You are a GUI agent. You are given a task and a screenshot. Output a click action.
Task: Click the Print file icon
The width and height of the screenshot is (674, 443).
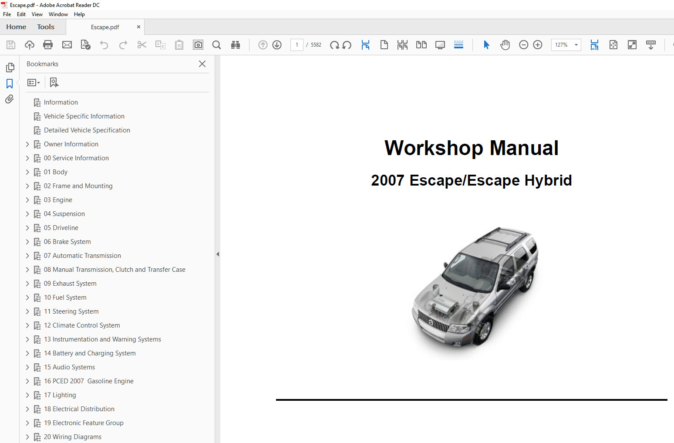click(48, 45)
